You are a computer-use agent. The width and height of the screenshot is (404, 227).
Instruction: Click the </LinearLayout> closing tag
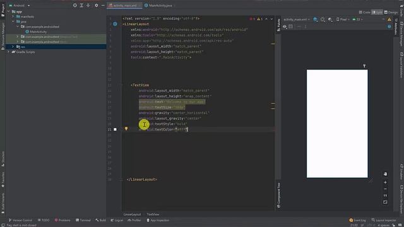(x=141, y=179)
